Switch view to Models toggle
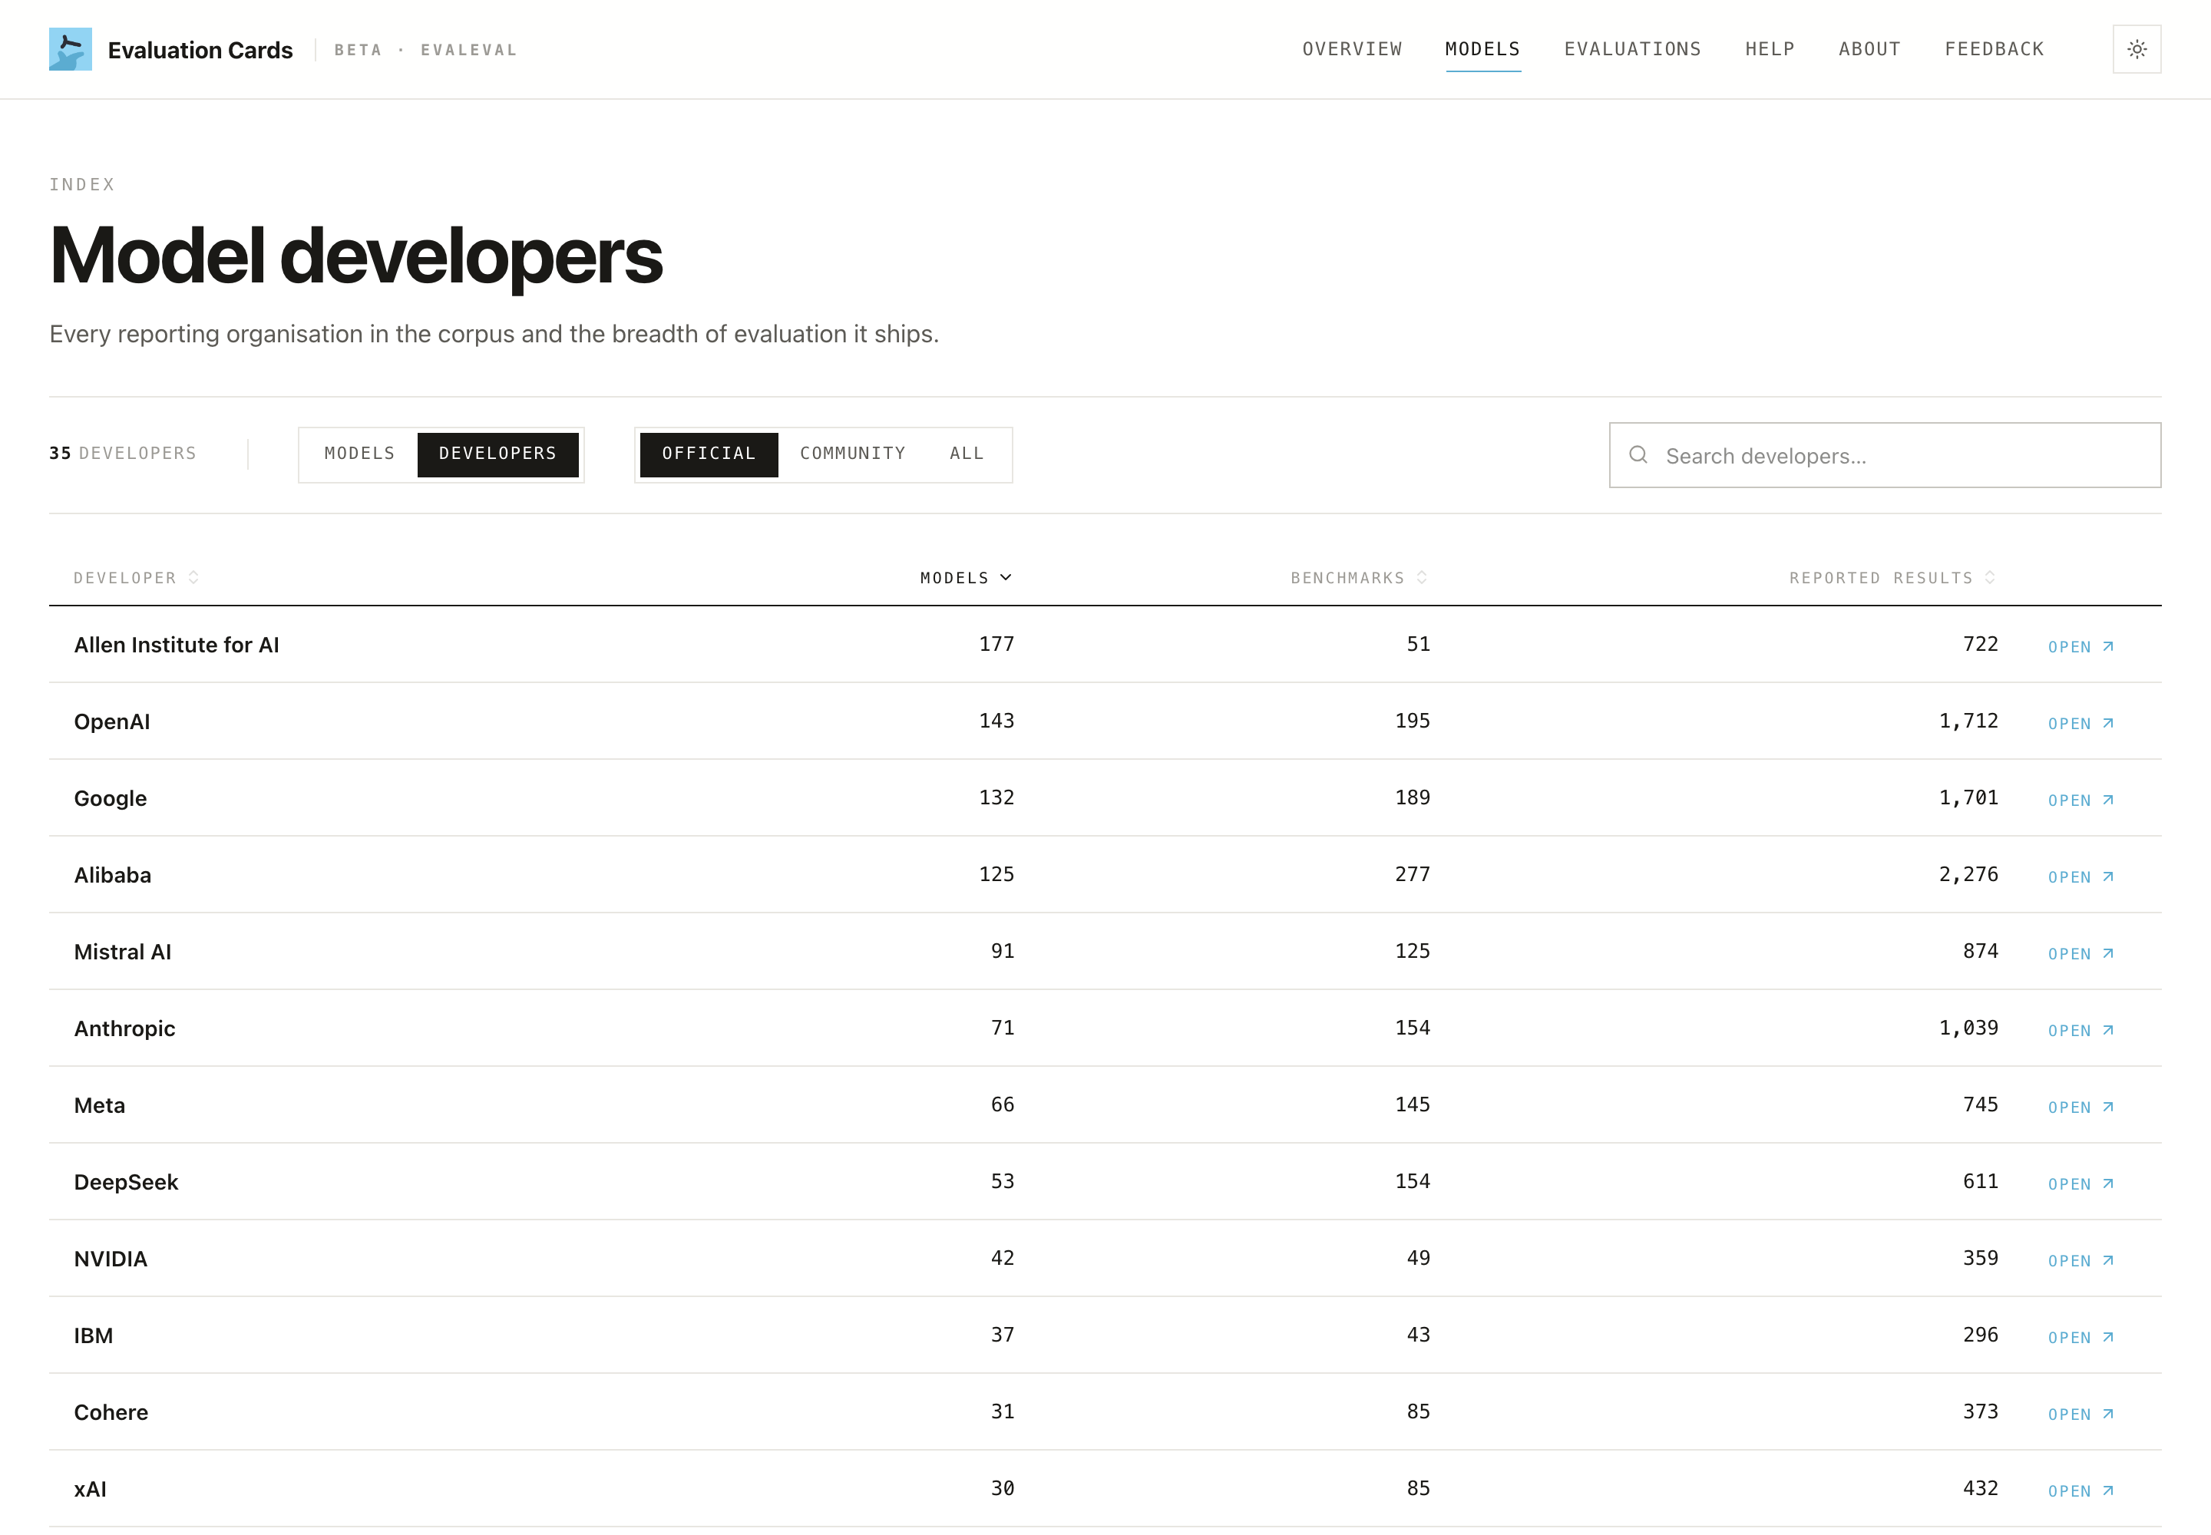 pyautogui.click(x=359, y=454)
